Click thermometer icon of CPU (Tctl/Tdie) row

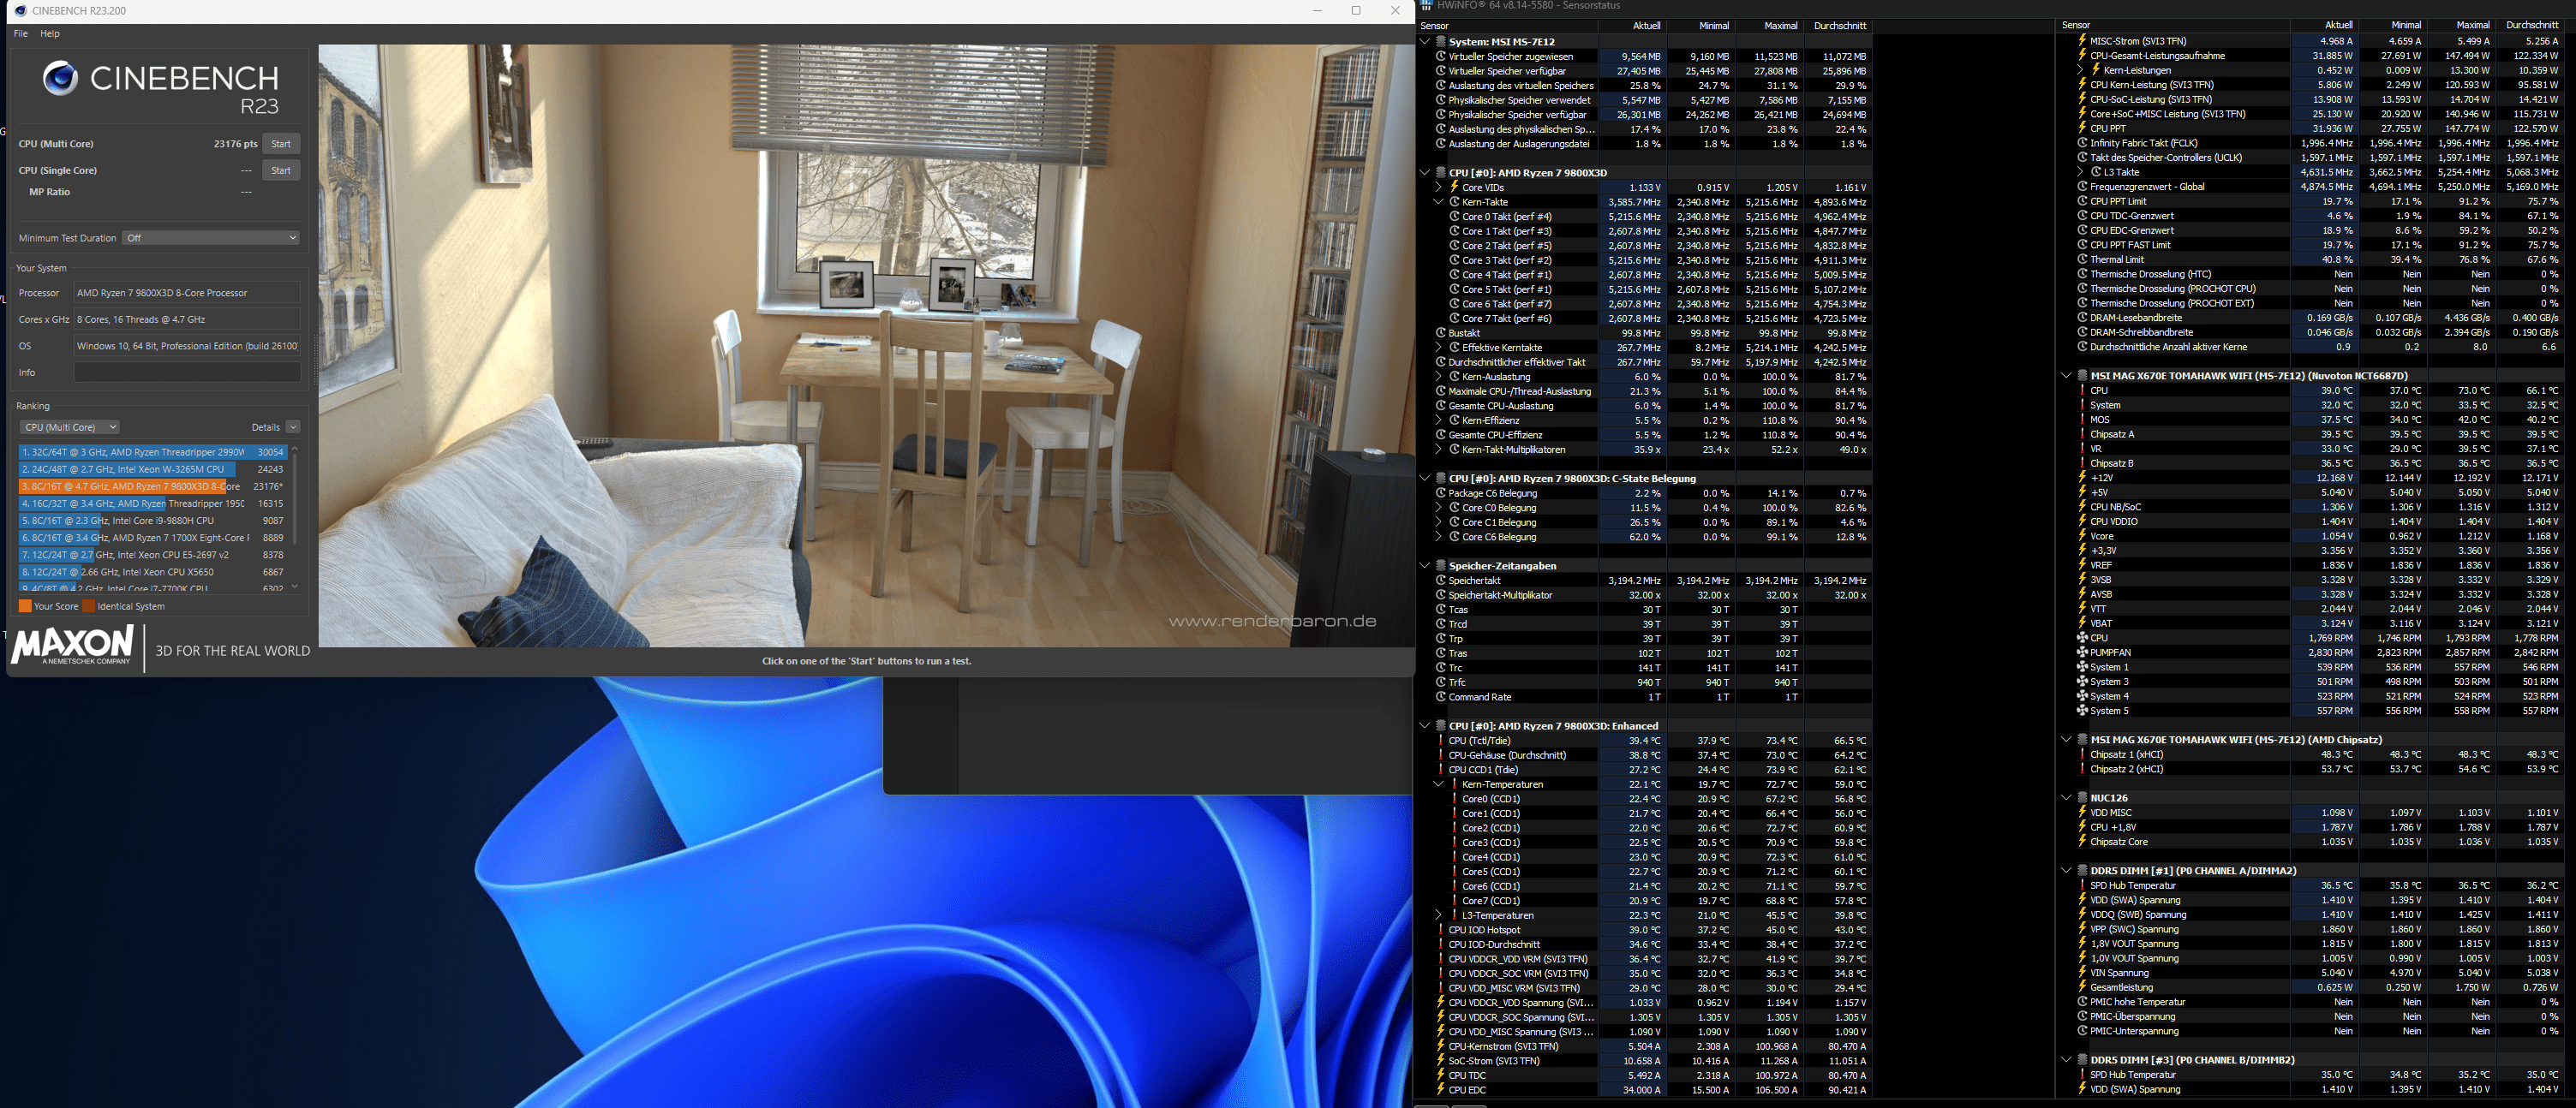coord(1441,741)
